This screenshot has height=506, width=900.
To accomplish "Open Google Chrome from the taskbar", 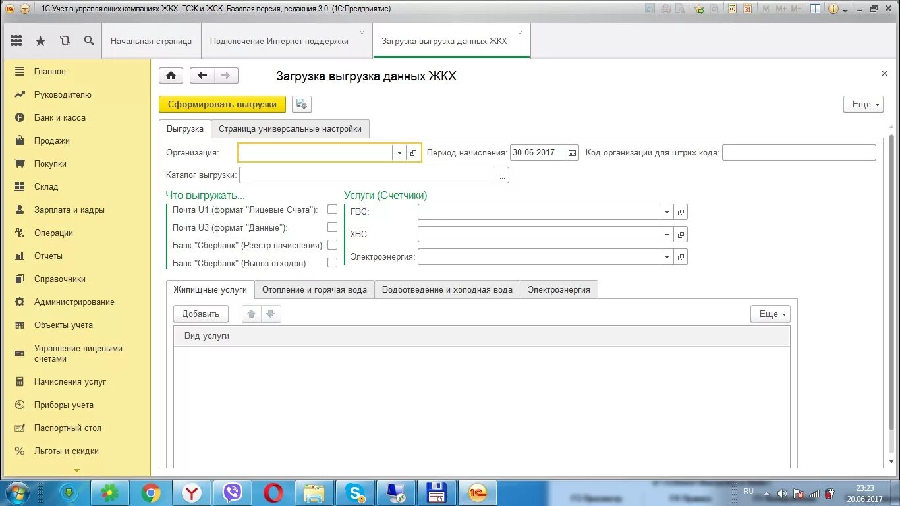I will pyautogui.click(x=151, y=493).
